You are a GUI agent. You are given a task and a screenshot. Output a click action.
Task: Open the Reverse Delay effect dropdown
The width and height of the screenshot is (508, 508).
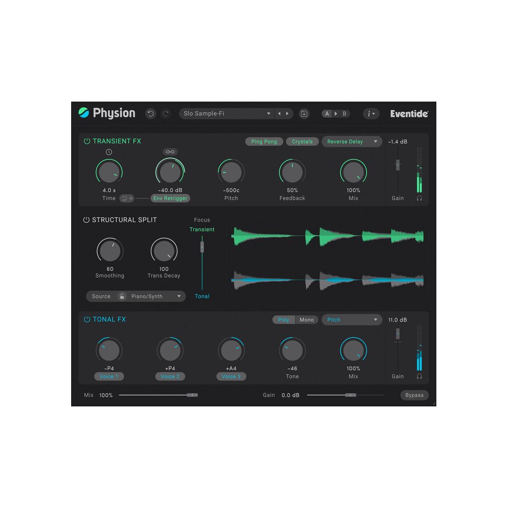pos(352,142)
